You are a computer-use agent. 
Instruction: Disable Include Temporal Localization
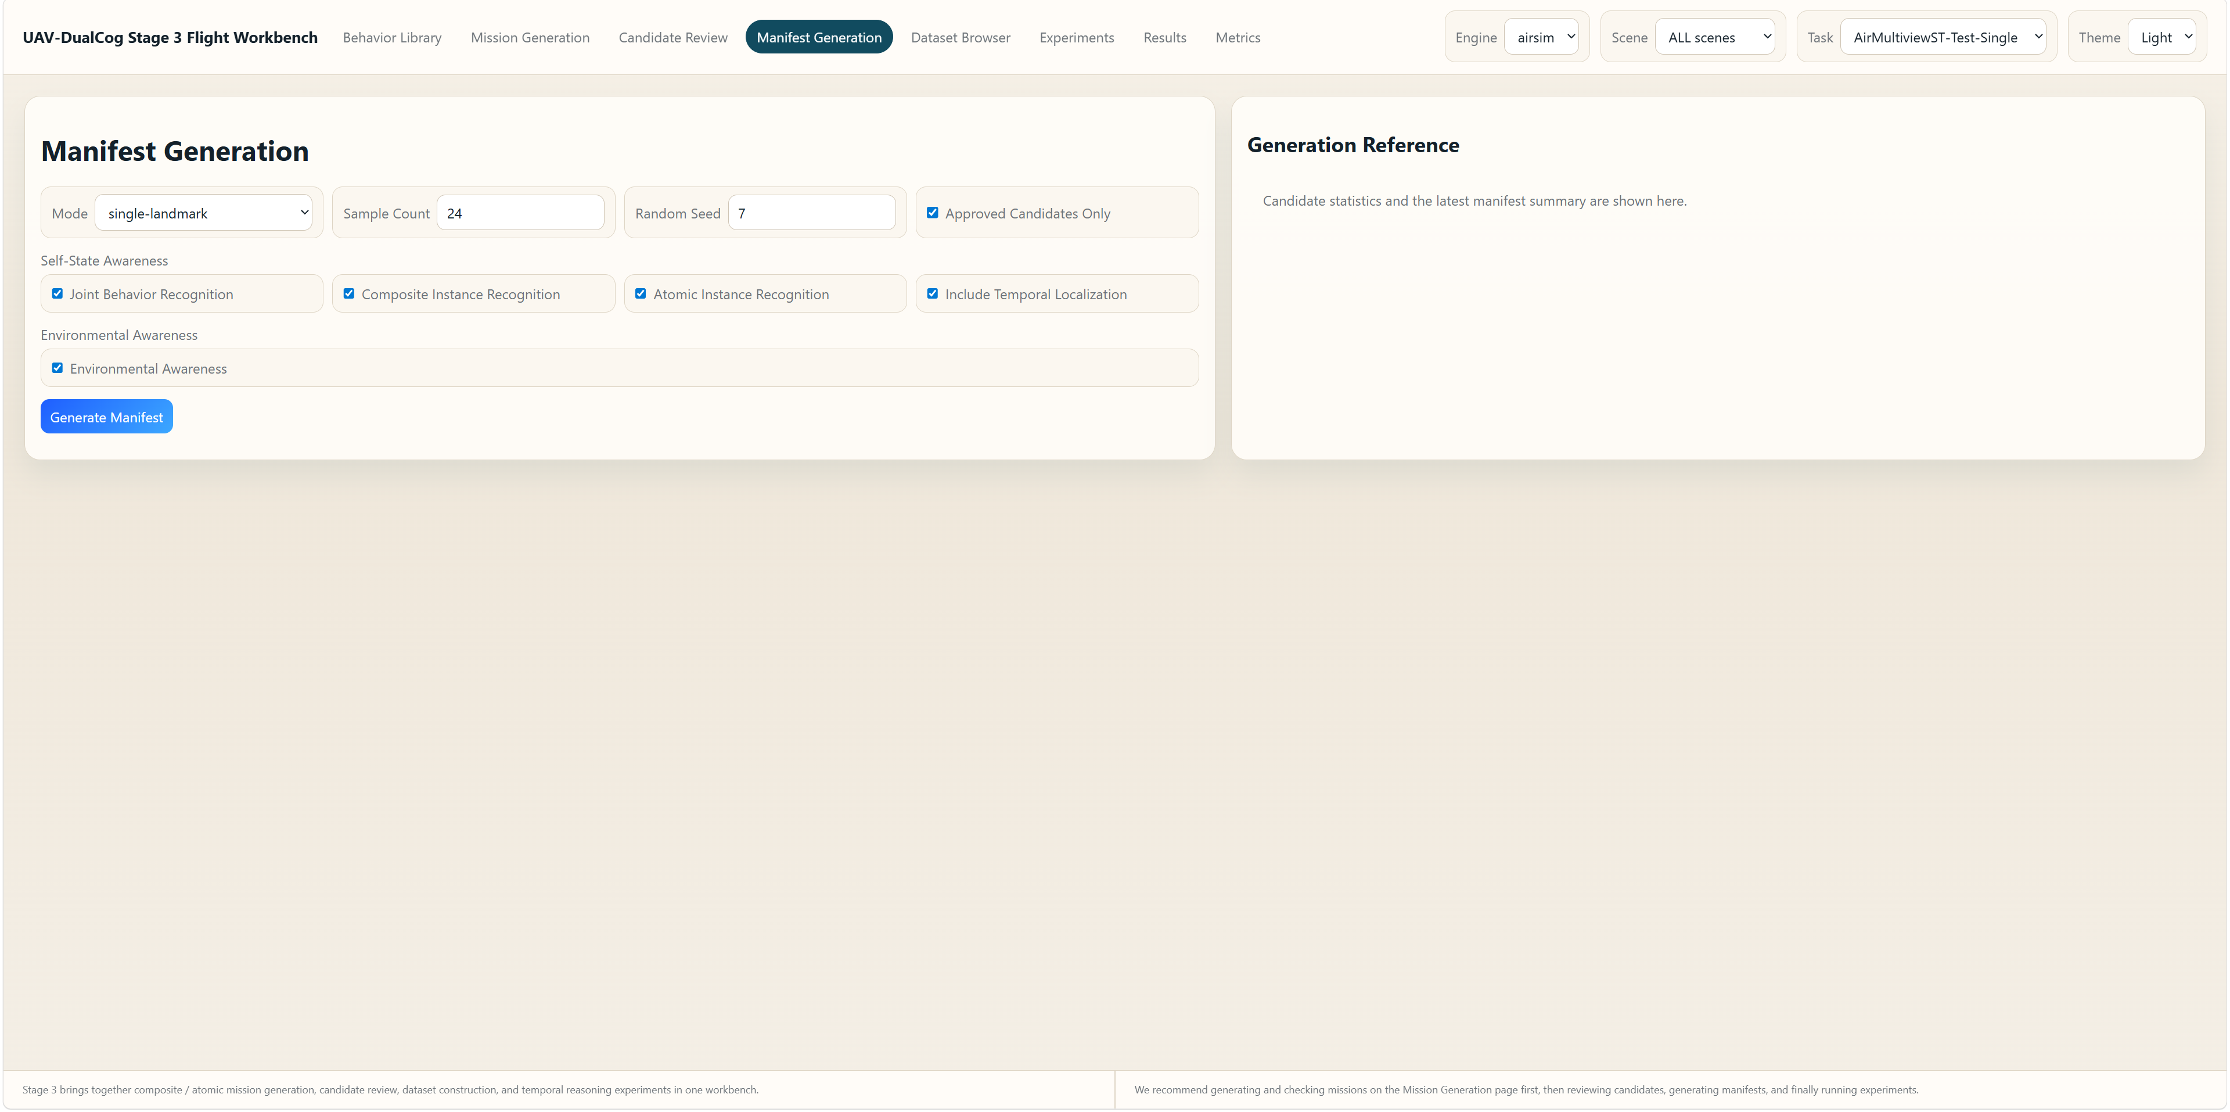[x=932, y=293]
